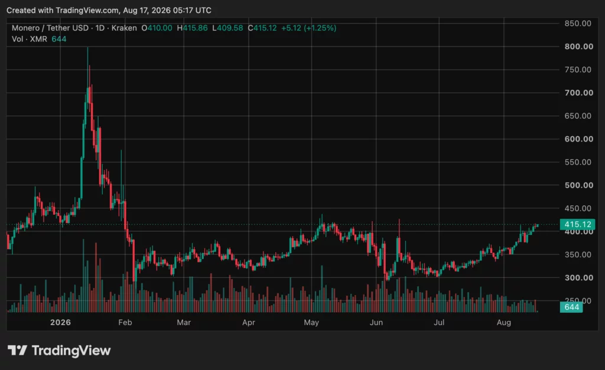
Task: Click the close value C415.12
Action: pos(262,28)
